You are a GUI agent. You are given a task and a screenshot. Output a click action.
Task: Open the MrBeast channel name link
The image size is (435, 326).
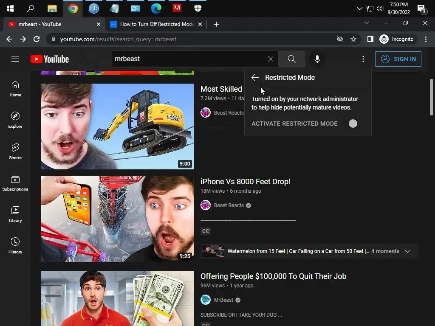click(223, 300)
